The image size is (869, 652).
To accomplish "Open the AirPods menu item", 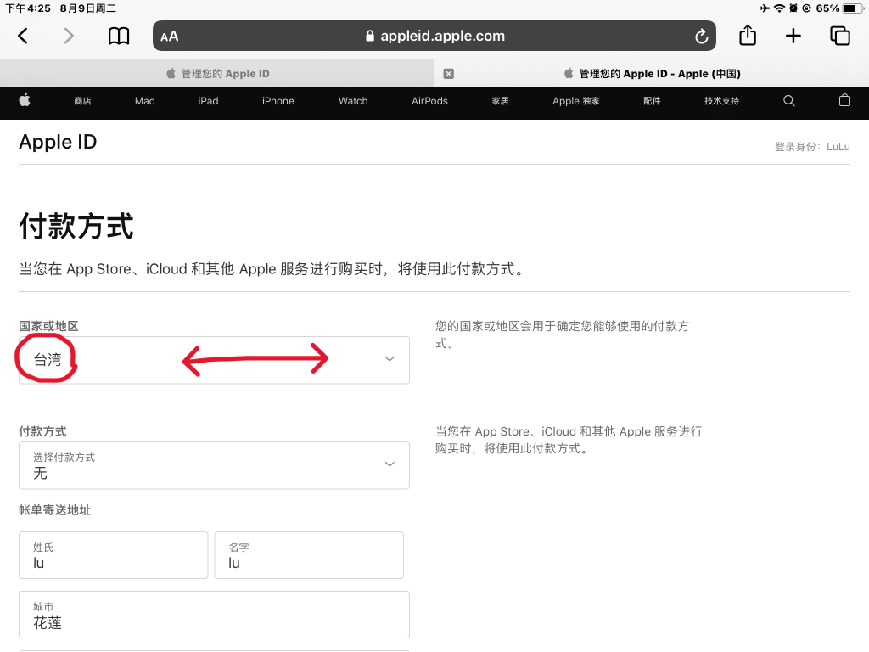I will click(429, 101).
